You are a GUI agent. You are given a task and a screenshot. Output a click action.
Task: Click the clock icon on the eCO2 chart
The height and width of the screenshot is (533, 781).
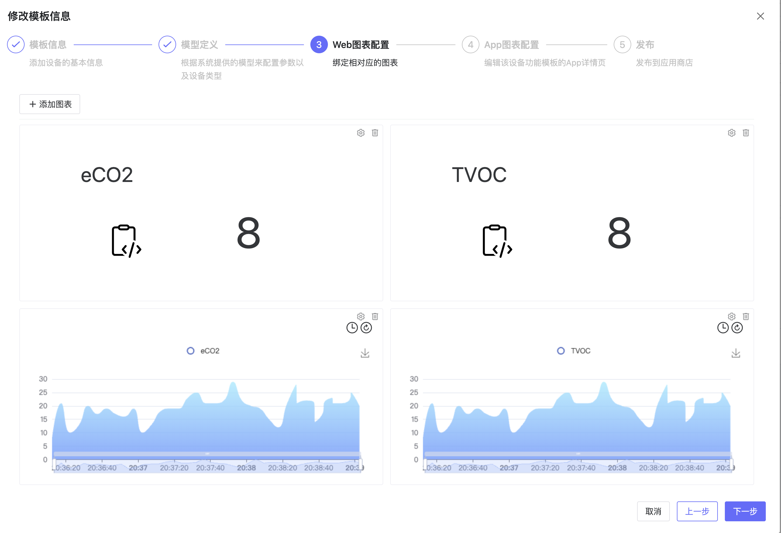pos(352,328)
